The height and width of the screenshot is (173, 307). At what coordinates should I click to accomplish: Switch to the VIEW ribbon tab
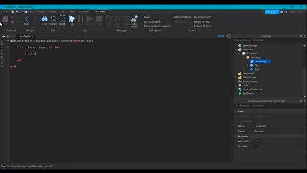pos(72,12)
